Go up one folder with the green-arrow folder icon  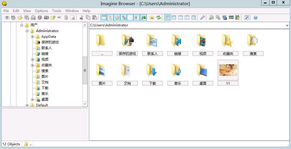(x=152, y=18)
